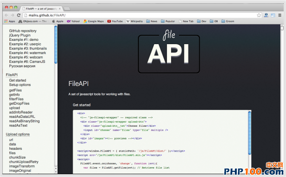Image resolution: width=286 pixels, height=177 pixels.
Task: Click the sidebar scroll-down arrow
Action: [x=56, y=172]
